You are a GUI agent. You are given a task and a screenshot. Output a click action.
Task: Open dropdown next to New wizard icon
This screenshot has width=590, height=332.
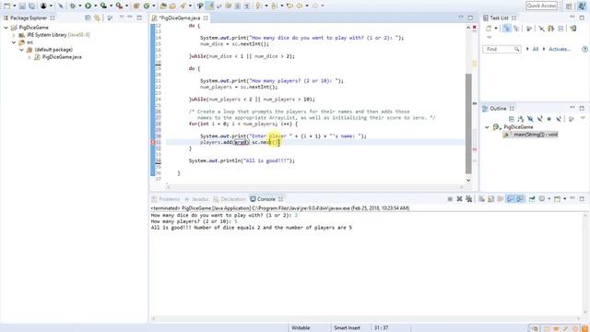pos(15,6)
